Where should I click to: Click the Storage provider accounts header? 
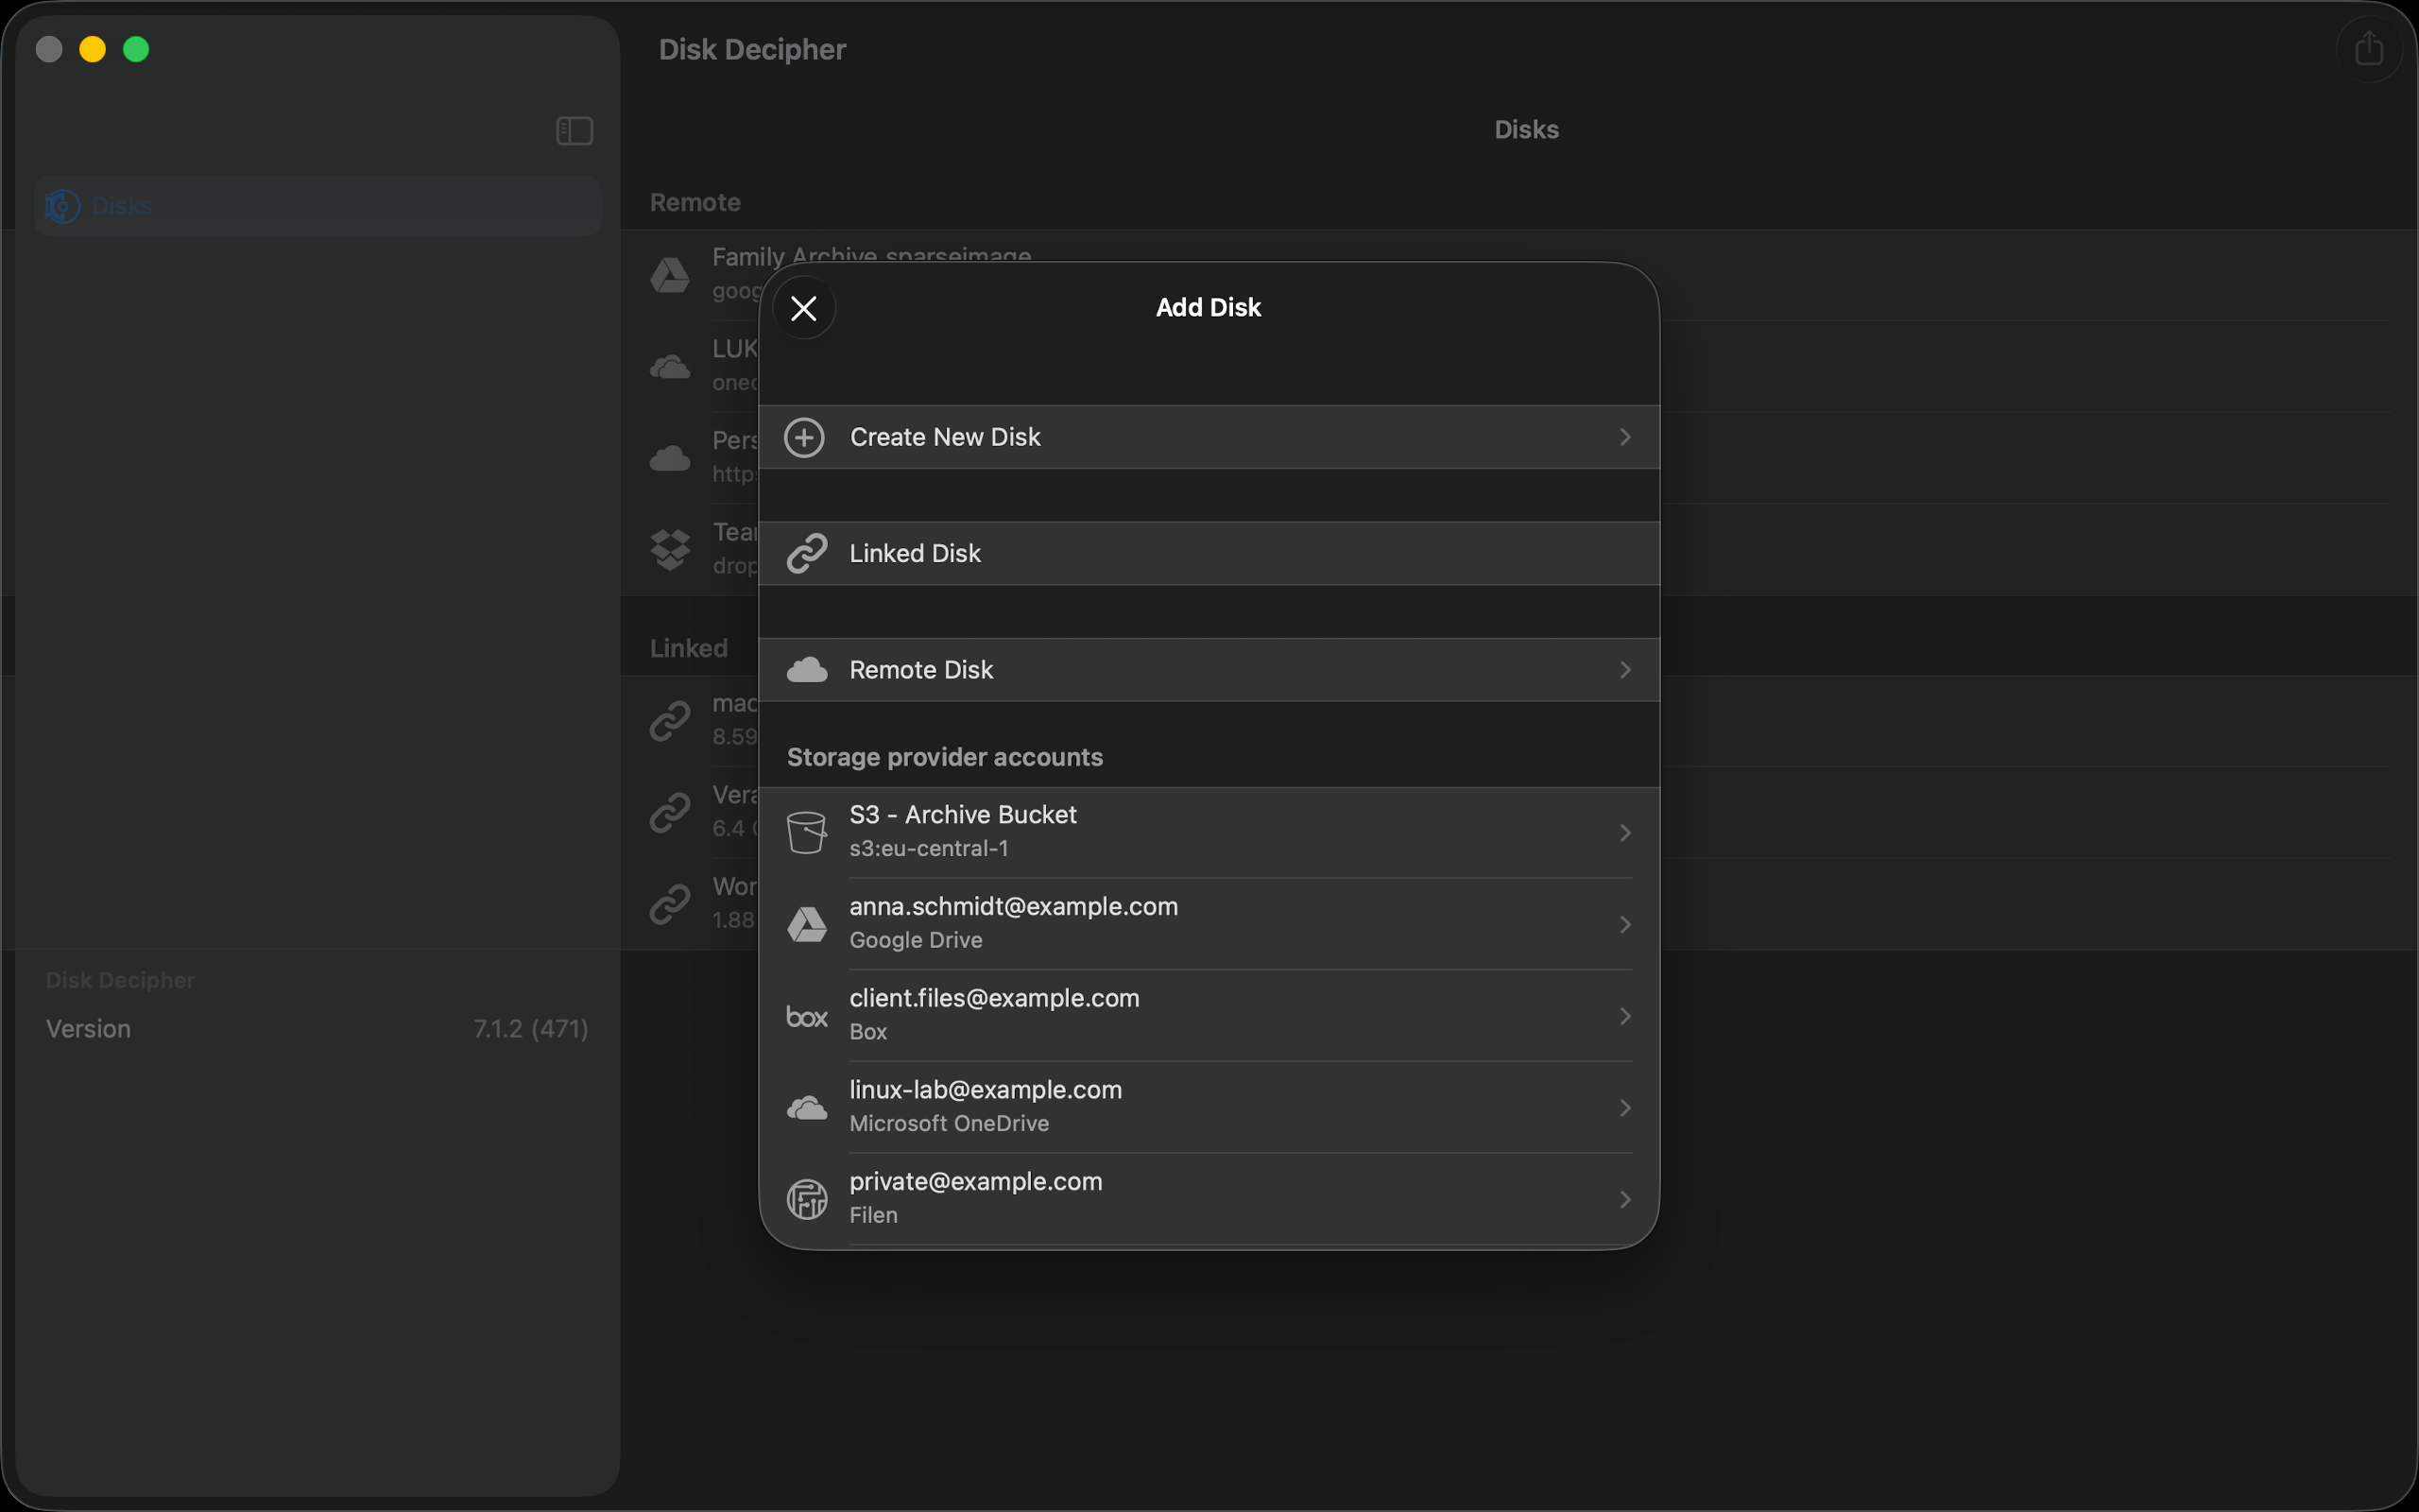pos(945,757)
